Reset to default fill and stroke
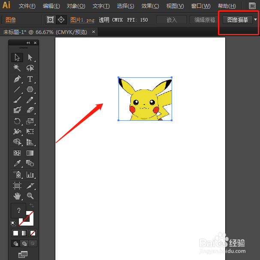 13,223
